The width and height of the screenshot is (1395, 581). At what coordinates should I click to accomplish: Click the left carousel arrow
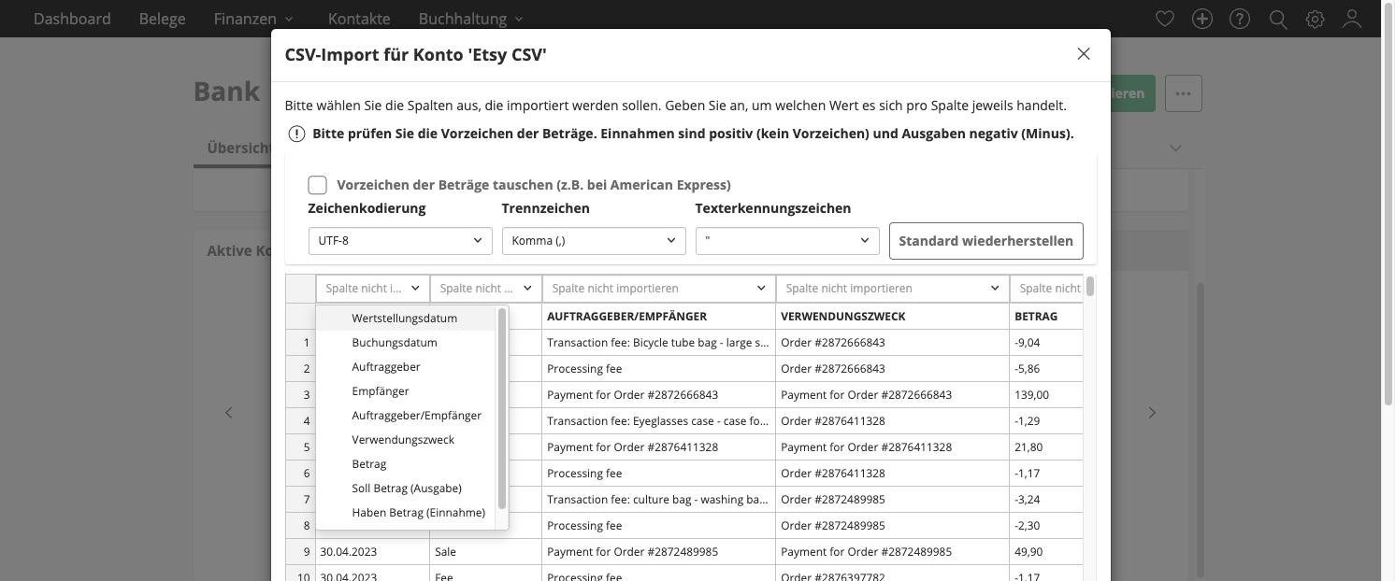(229, 412)
